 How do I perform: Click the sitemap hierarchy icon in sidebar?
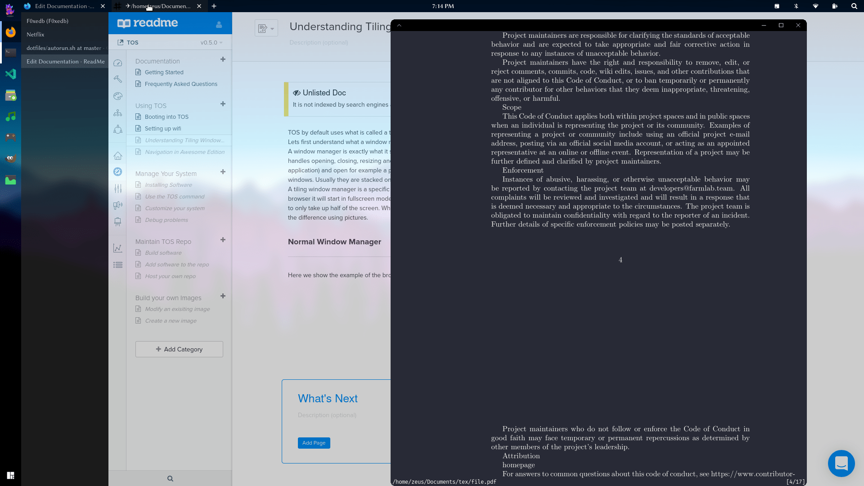[x=117, y=113]
